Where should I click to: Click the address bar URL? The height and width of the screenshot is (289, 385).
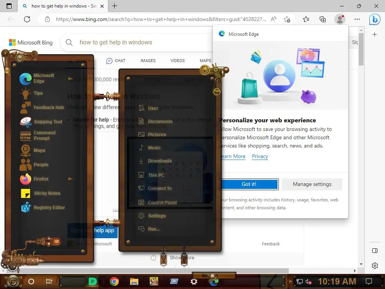click(161, 19)
